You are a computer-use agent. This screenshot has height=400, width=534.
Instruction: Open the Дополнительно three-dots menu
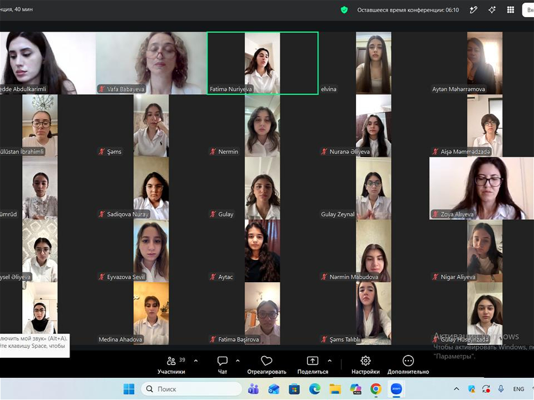pos(408,365)
